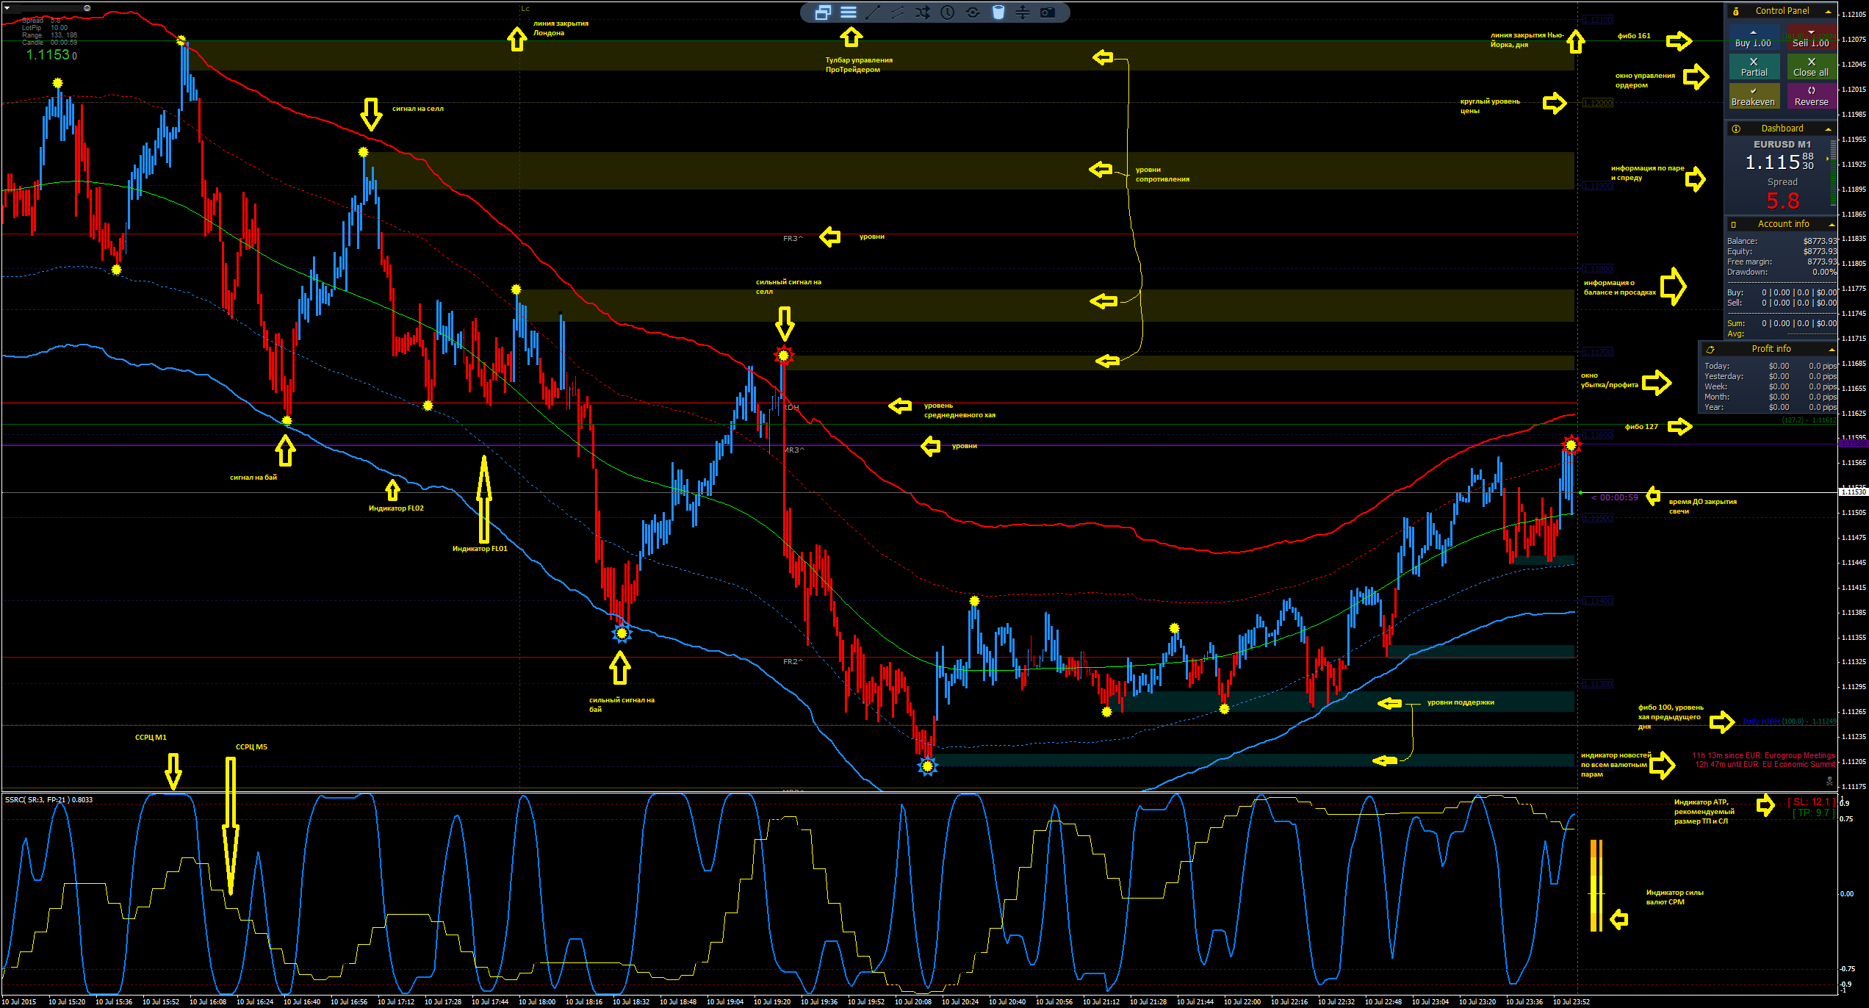Click the yellow arrow marker beside the Dashboard price

tap(1827, 159)
